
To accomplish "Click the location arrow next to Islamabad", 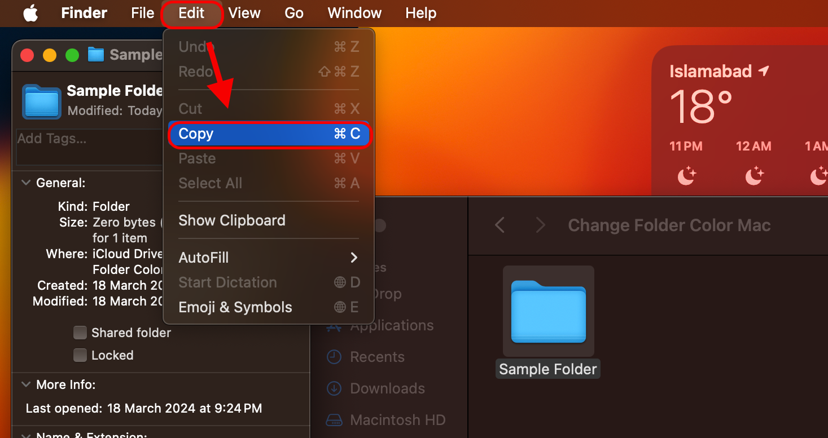I will [x=764, y=71].
